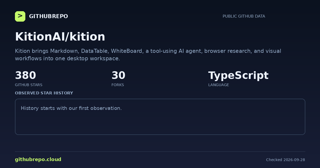Click inside the star history panel
Image resolution: width=320 pixels, height=168 pixels.
160,117
